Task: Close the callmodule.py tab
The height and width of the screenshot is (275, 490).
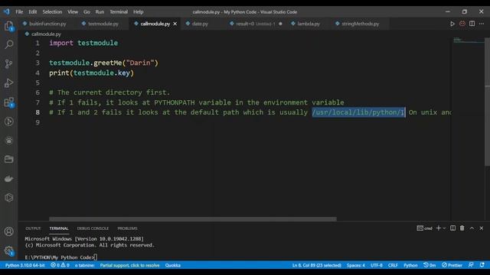Action: (175, 24)
